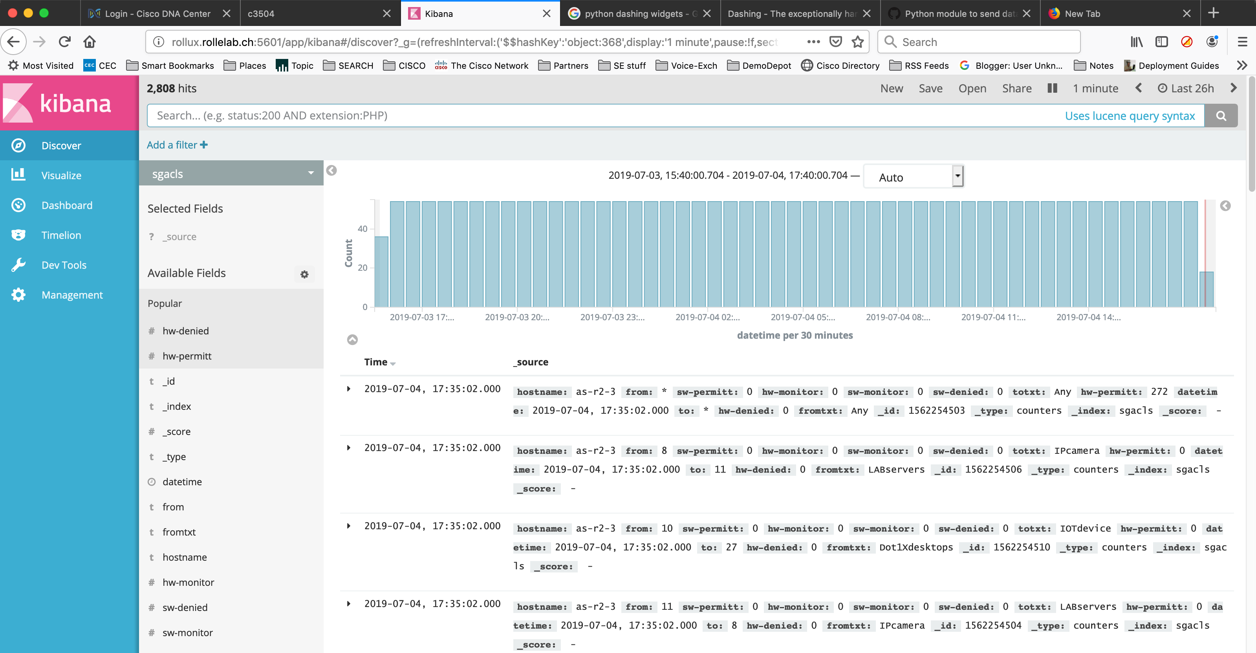Expand the first document row
The height and width of the screenshot is (653, 1256).
tap(349, 389)
